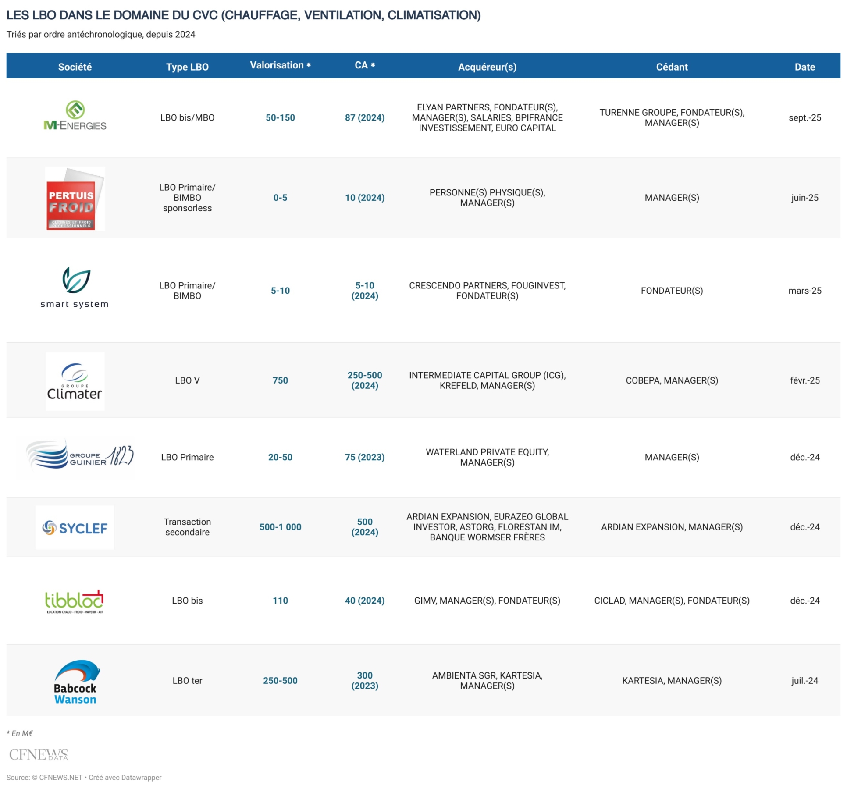Image resolution: width=847 pixels, height=789 pixels.
Task: Click the CFNEWS Data logo
Action: click(39, 754)
